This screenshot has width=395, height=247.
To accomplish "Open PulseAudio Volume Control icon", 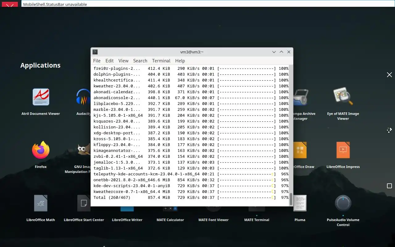I will point(343,203).
